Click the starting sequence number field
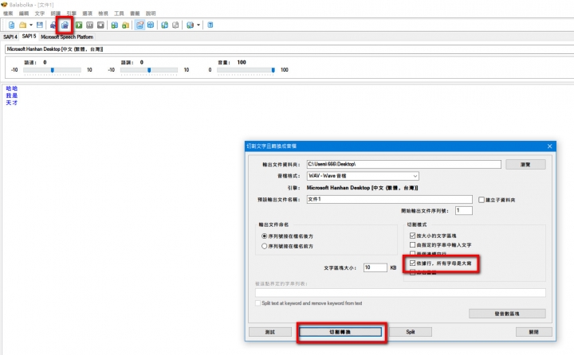 click(464, 211)
